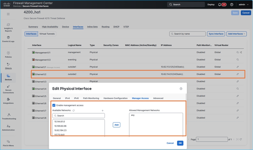Open Administration in the sidebar

(8, 128)
